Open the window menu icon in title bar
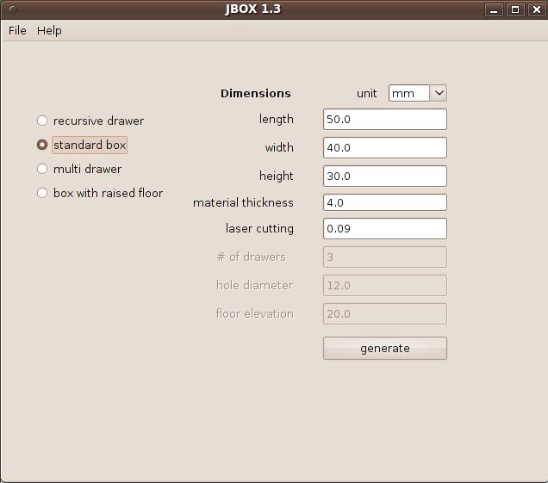The width and height of the screenshot is (548, 483). tap(11, 9)
